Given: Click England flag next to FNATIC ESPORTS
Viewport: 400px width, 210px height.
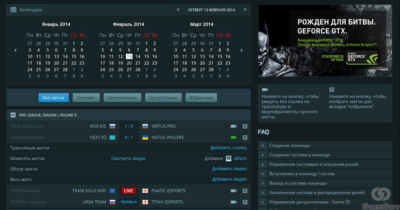Looking at the screenshot, I should click(x=145, y=191).
